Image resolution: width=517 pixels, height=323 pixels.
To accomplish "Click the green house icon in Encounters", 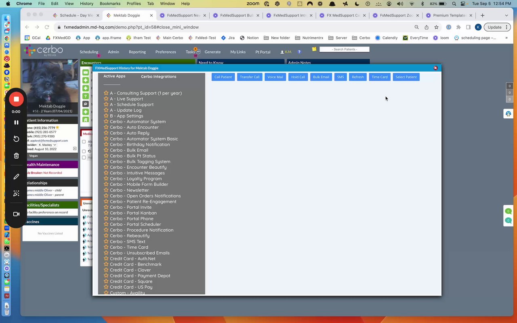I will [x=86, y=120].
